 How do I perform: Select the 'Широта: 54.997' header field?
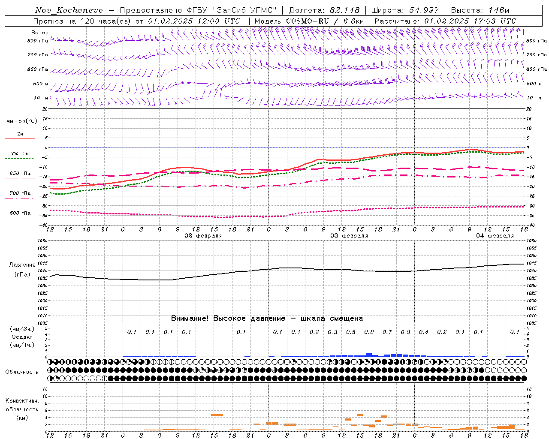point(405,10)
